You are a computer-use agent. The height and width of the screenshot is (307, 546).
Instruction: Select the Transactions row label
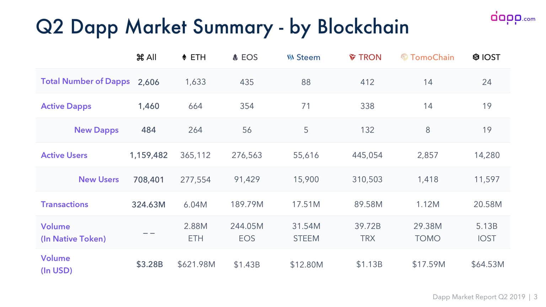coord(64,204)
